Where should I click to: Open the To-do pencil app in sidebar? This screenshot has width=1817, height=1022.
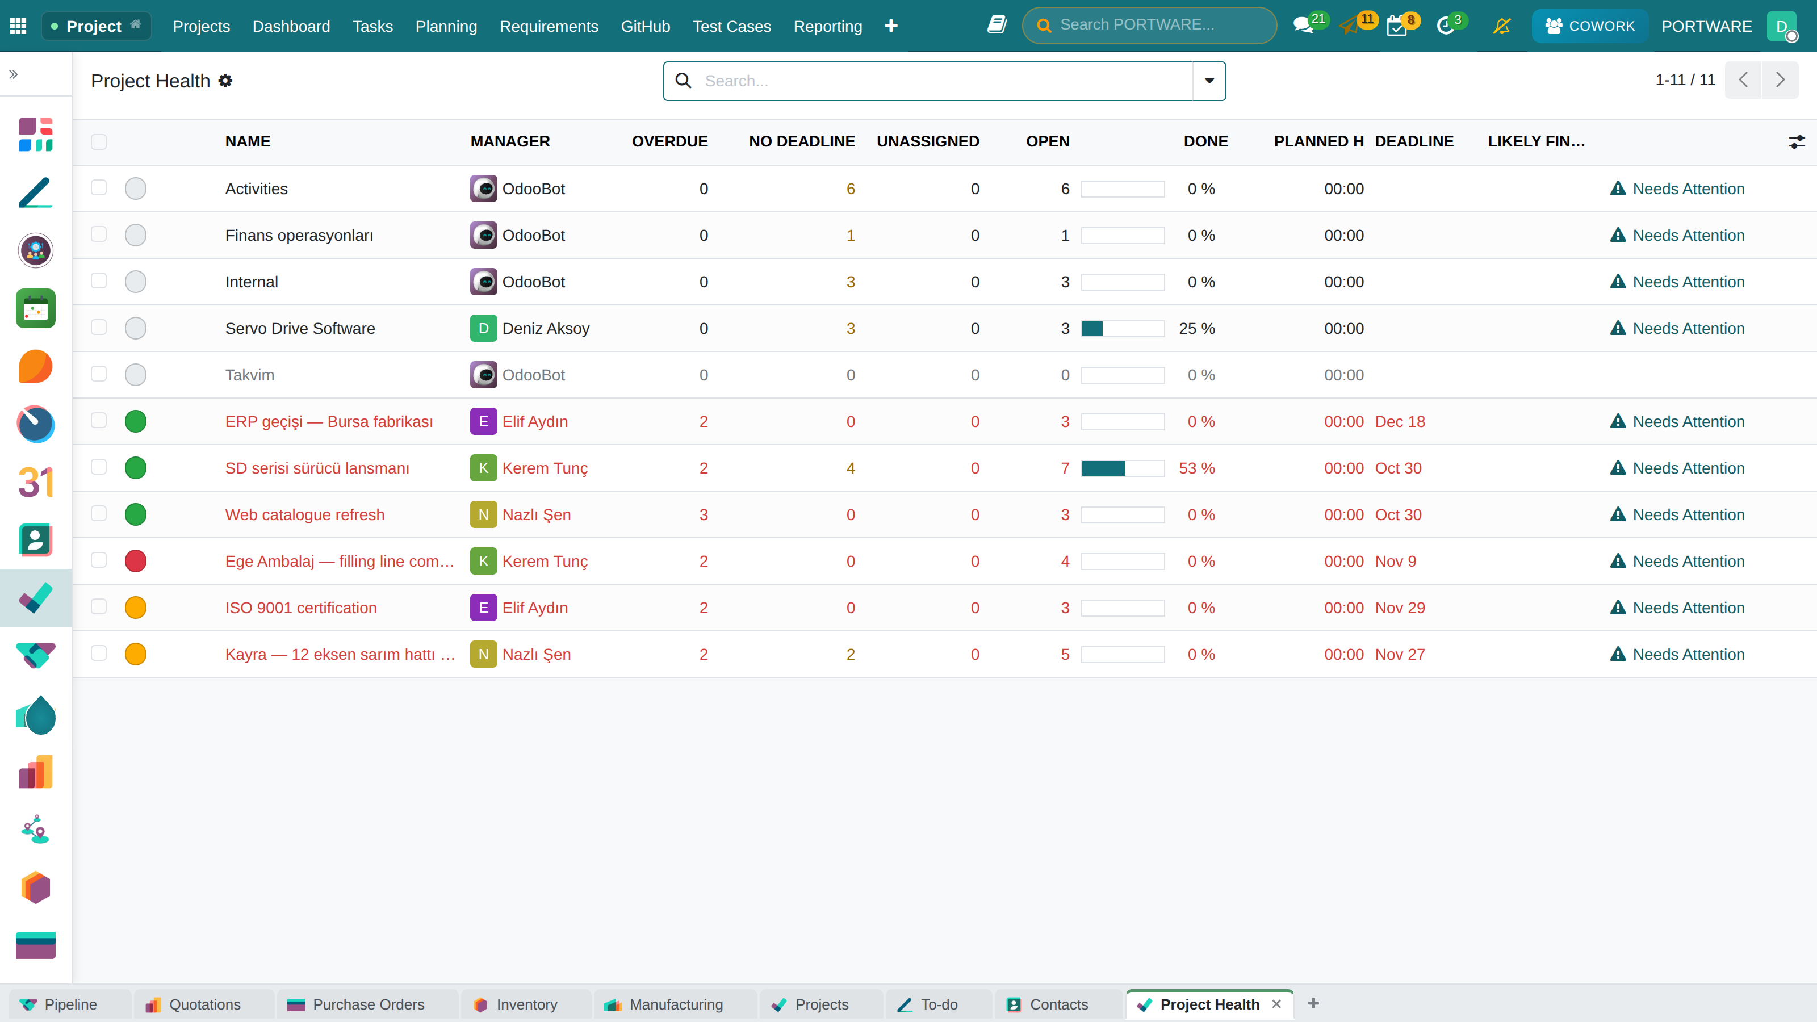pos(36,192)
